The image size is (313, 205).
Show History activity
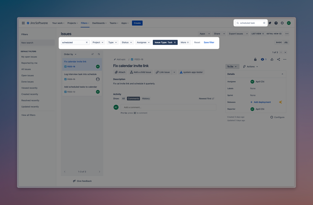146,99
